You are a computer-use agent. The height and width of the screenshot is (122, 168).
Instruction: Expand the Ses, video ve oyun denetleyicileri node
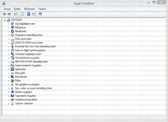point(9,88)
